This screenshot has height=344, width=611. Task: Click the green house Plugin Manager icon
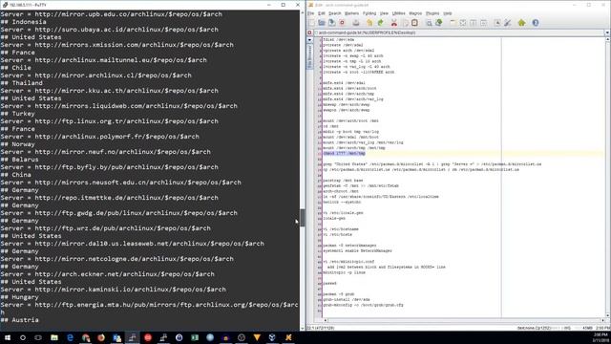(x=521, y=23)
